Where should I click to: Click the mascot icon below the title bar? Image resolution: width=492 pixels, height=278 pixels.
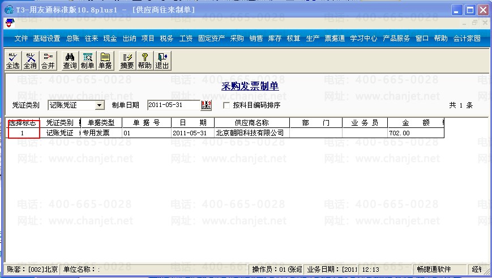[10, 23]
